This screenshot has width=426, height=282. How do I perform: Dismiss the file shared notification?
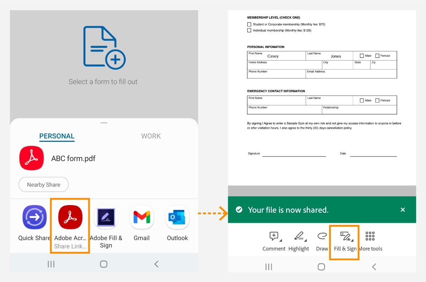pos(403,210)
